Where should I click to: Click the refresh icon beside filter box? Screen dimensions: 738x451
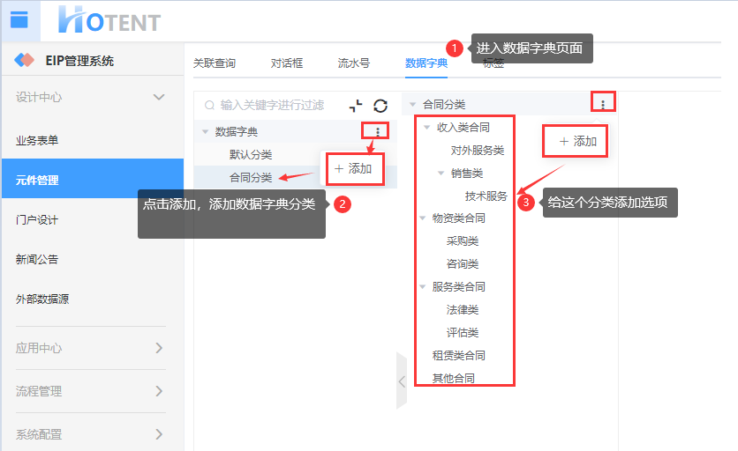tap(380, 106)
